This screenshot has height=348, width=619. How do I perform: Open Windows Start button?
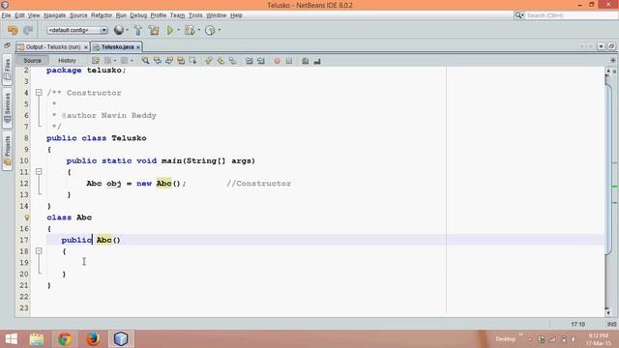[12, 339]
